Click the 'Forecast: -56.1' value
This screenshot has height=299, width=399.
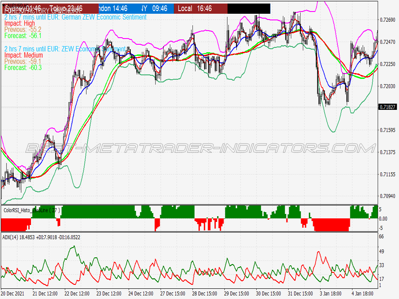pyautogui.click(x=23, y=36)
